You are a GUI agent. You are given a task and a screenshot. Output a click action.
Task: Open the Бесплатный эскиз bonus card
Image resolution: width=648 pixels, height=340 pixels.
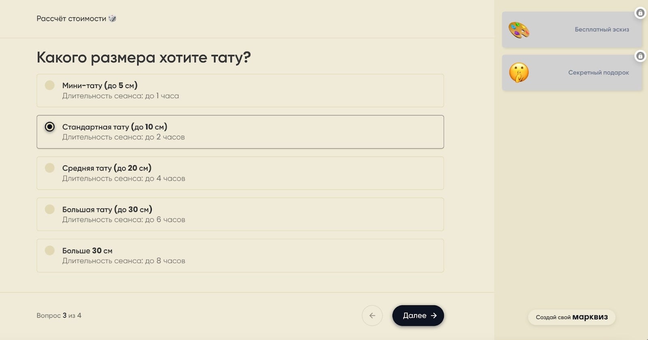pos(571,30)
